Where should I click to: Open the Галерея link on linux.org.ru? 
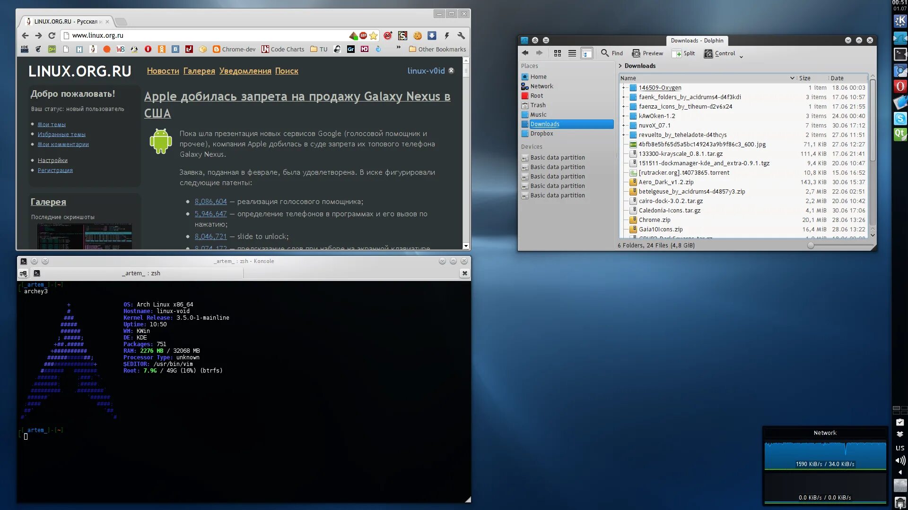click(x=200, y=70)
